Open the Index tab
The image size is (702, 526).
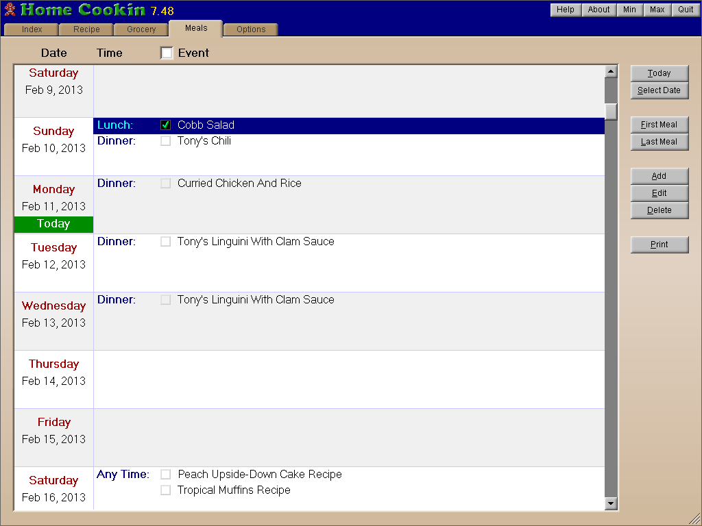pyautogui.click(x=32, y=29)
